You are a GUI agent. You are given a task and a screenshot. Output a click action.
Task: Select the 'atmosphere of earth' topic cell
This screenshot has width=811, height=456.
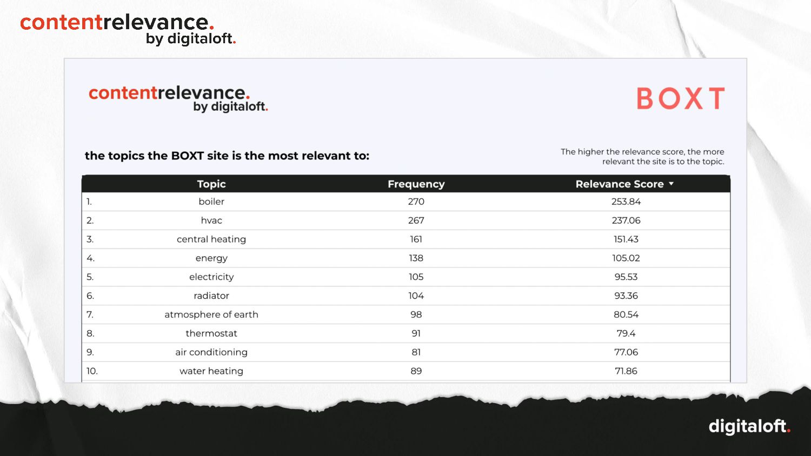tap(211, 314)
